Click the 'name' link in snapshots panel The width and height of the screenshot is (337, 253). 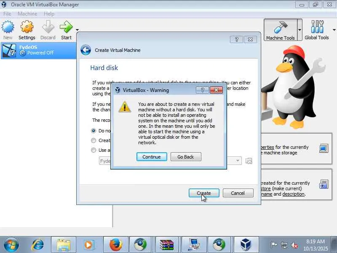coord(267,194)
